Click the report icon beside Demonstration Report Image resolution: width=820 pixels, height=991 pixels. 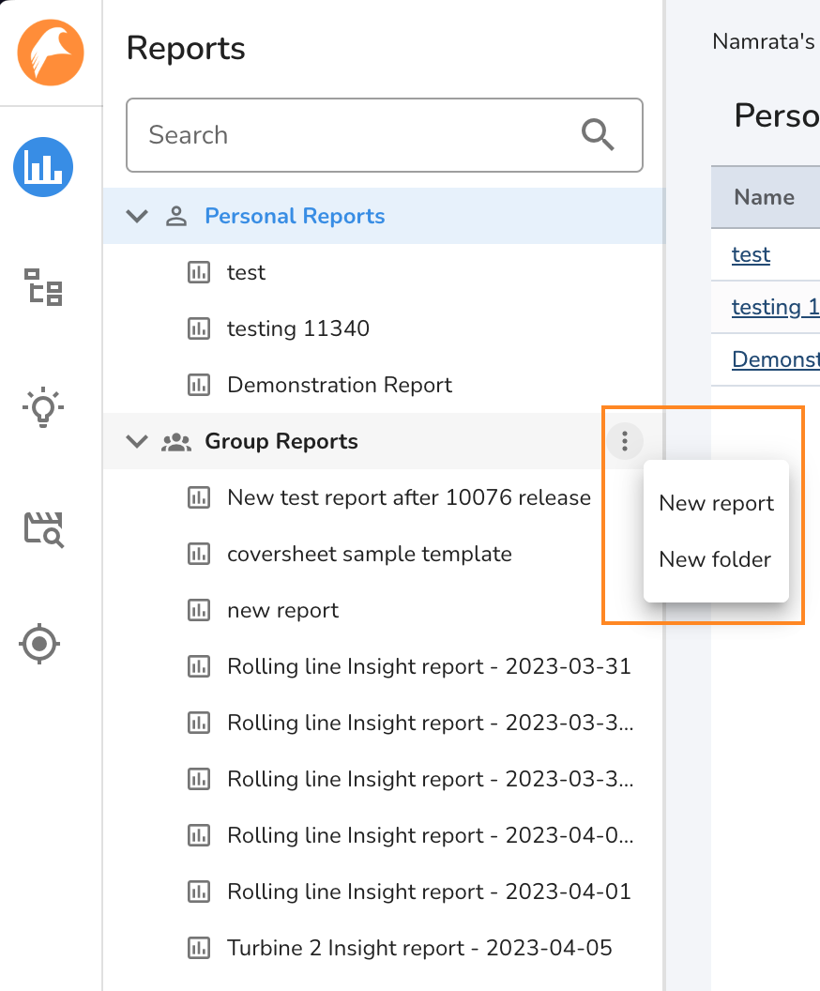[199, 385]
